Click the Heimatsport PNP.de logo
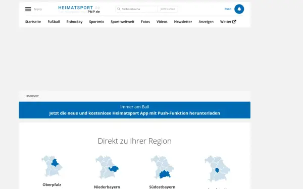Viewport: 303px width, 189px height. click(79, 10)
